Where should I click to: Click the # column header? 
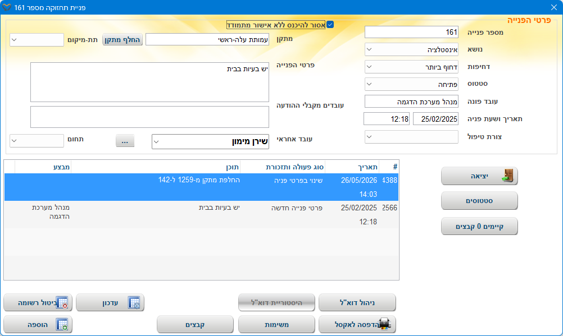coord(389,167)
